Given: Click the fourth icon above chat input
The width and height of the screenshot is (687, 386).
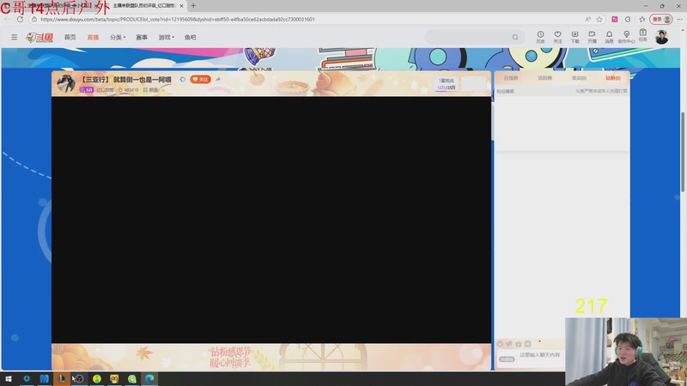Looking at the screenshot, I should [527, 344].
